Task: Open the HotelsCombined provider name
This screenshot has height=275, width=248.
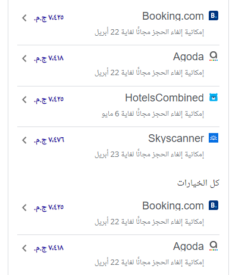Action: (x=164, y=98)
